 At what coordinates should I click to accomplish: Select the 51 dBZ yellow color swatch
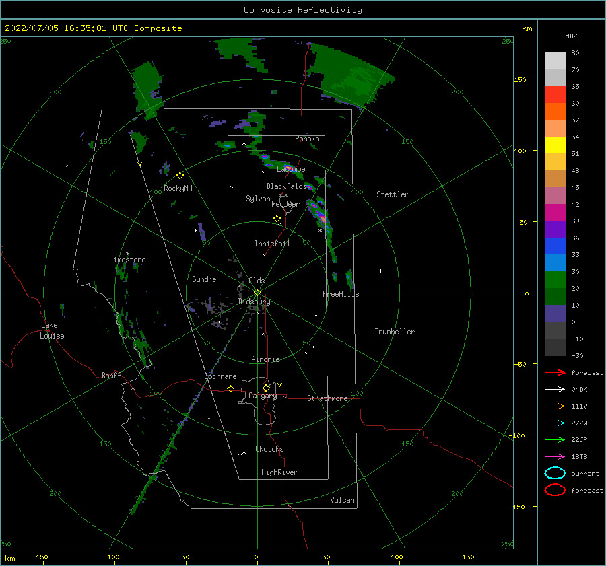point(555,145)
